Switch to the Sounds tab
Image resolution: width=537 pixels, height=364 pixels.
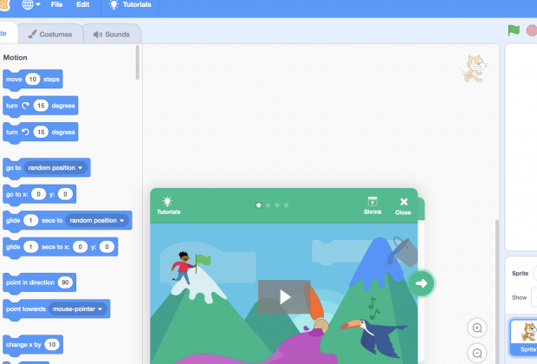112,35
